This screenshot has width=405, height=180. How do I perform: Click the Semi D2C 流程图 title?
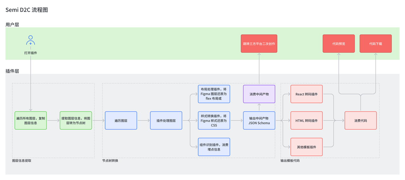(x=27, y=10)
